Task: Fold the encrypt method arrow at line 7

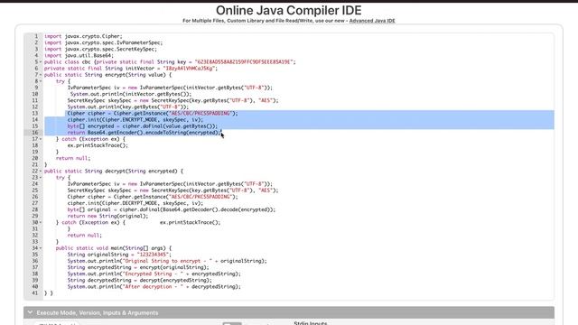Action: [41, 75]
